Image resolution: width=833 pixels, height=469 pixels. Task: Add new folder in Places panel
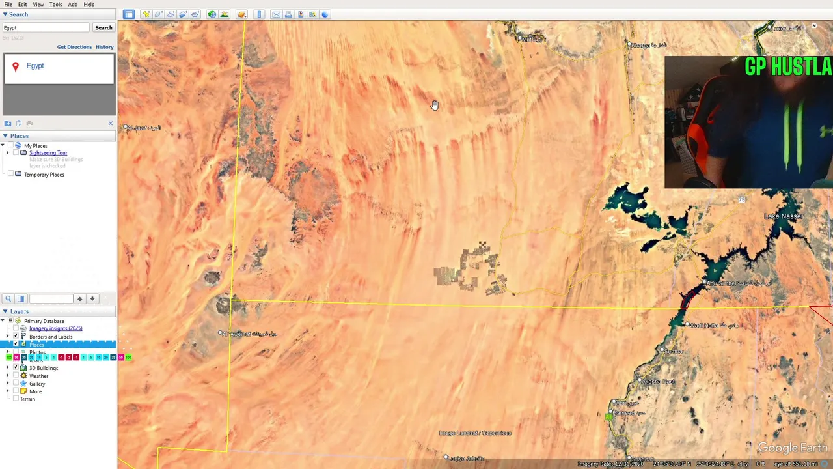(x=8, y=123)
